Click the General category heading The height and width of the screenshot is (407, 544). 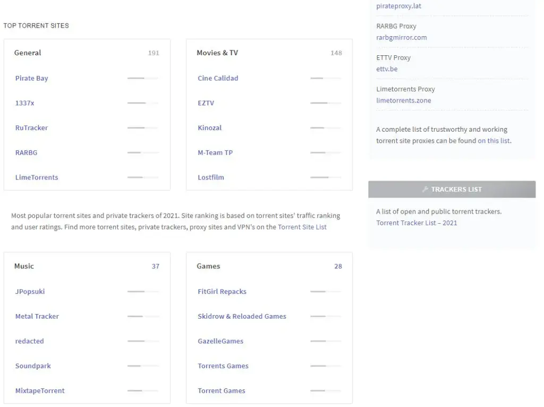[28, 53]
